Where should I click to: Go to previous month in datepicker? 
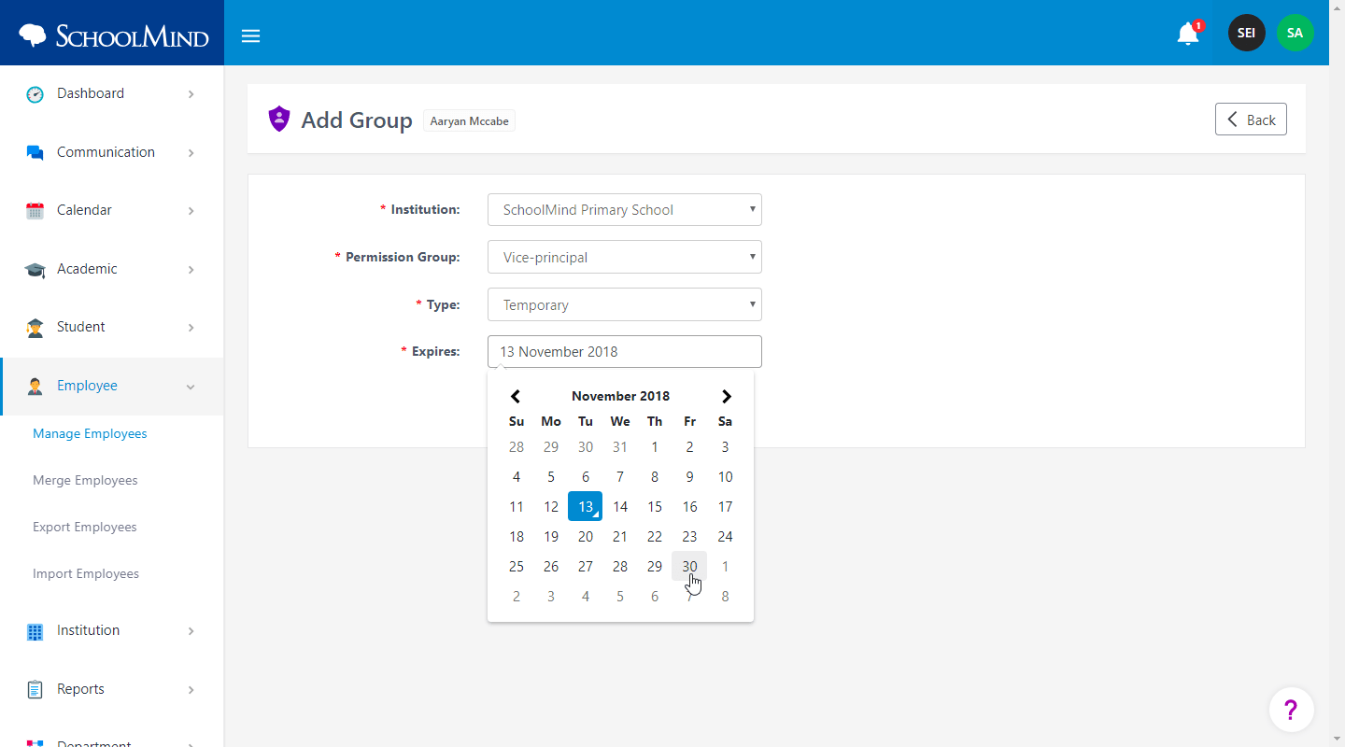pyautogui.click(x=516, y=396)
